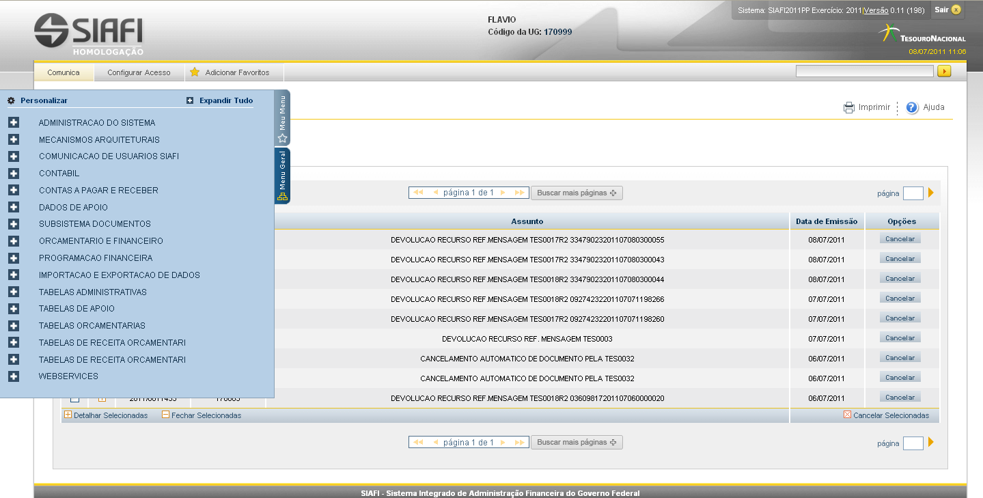Click the Detalhar Selecionadas plus icon
Image resolution: width=983 pixels, height=498 pixels.
(68, 414)
